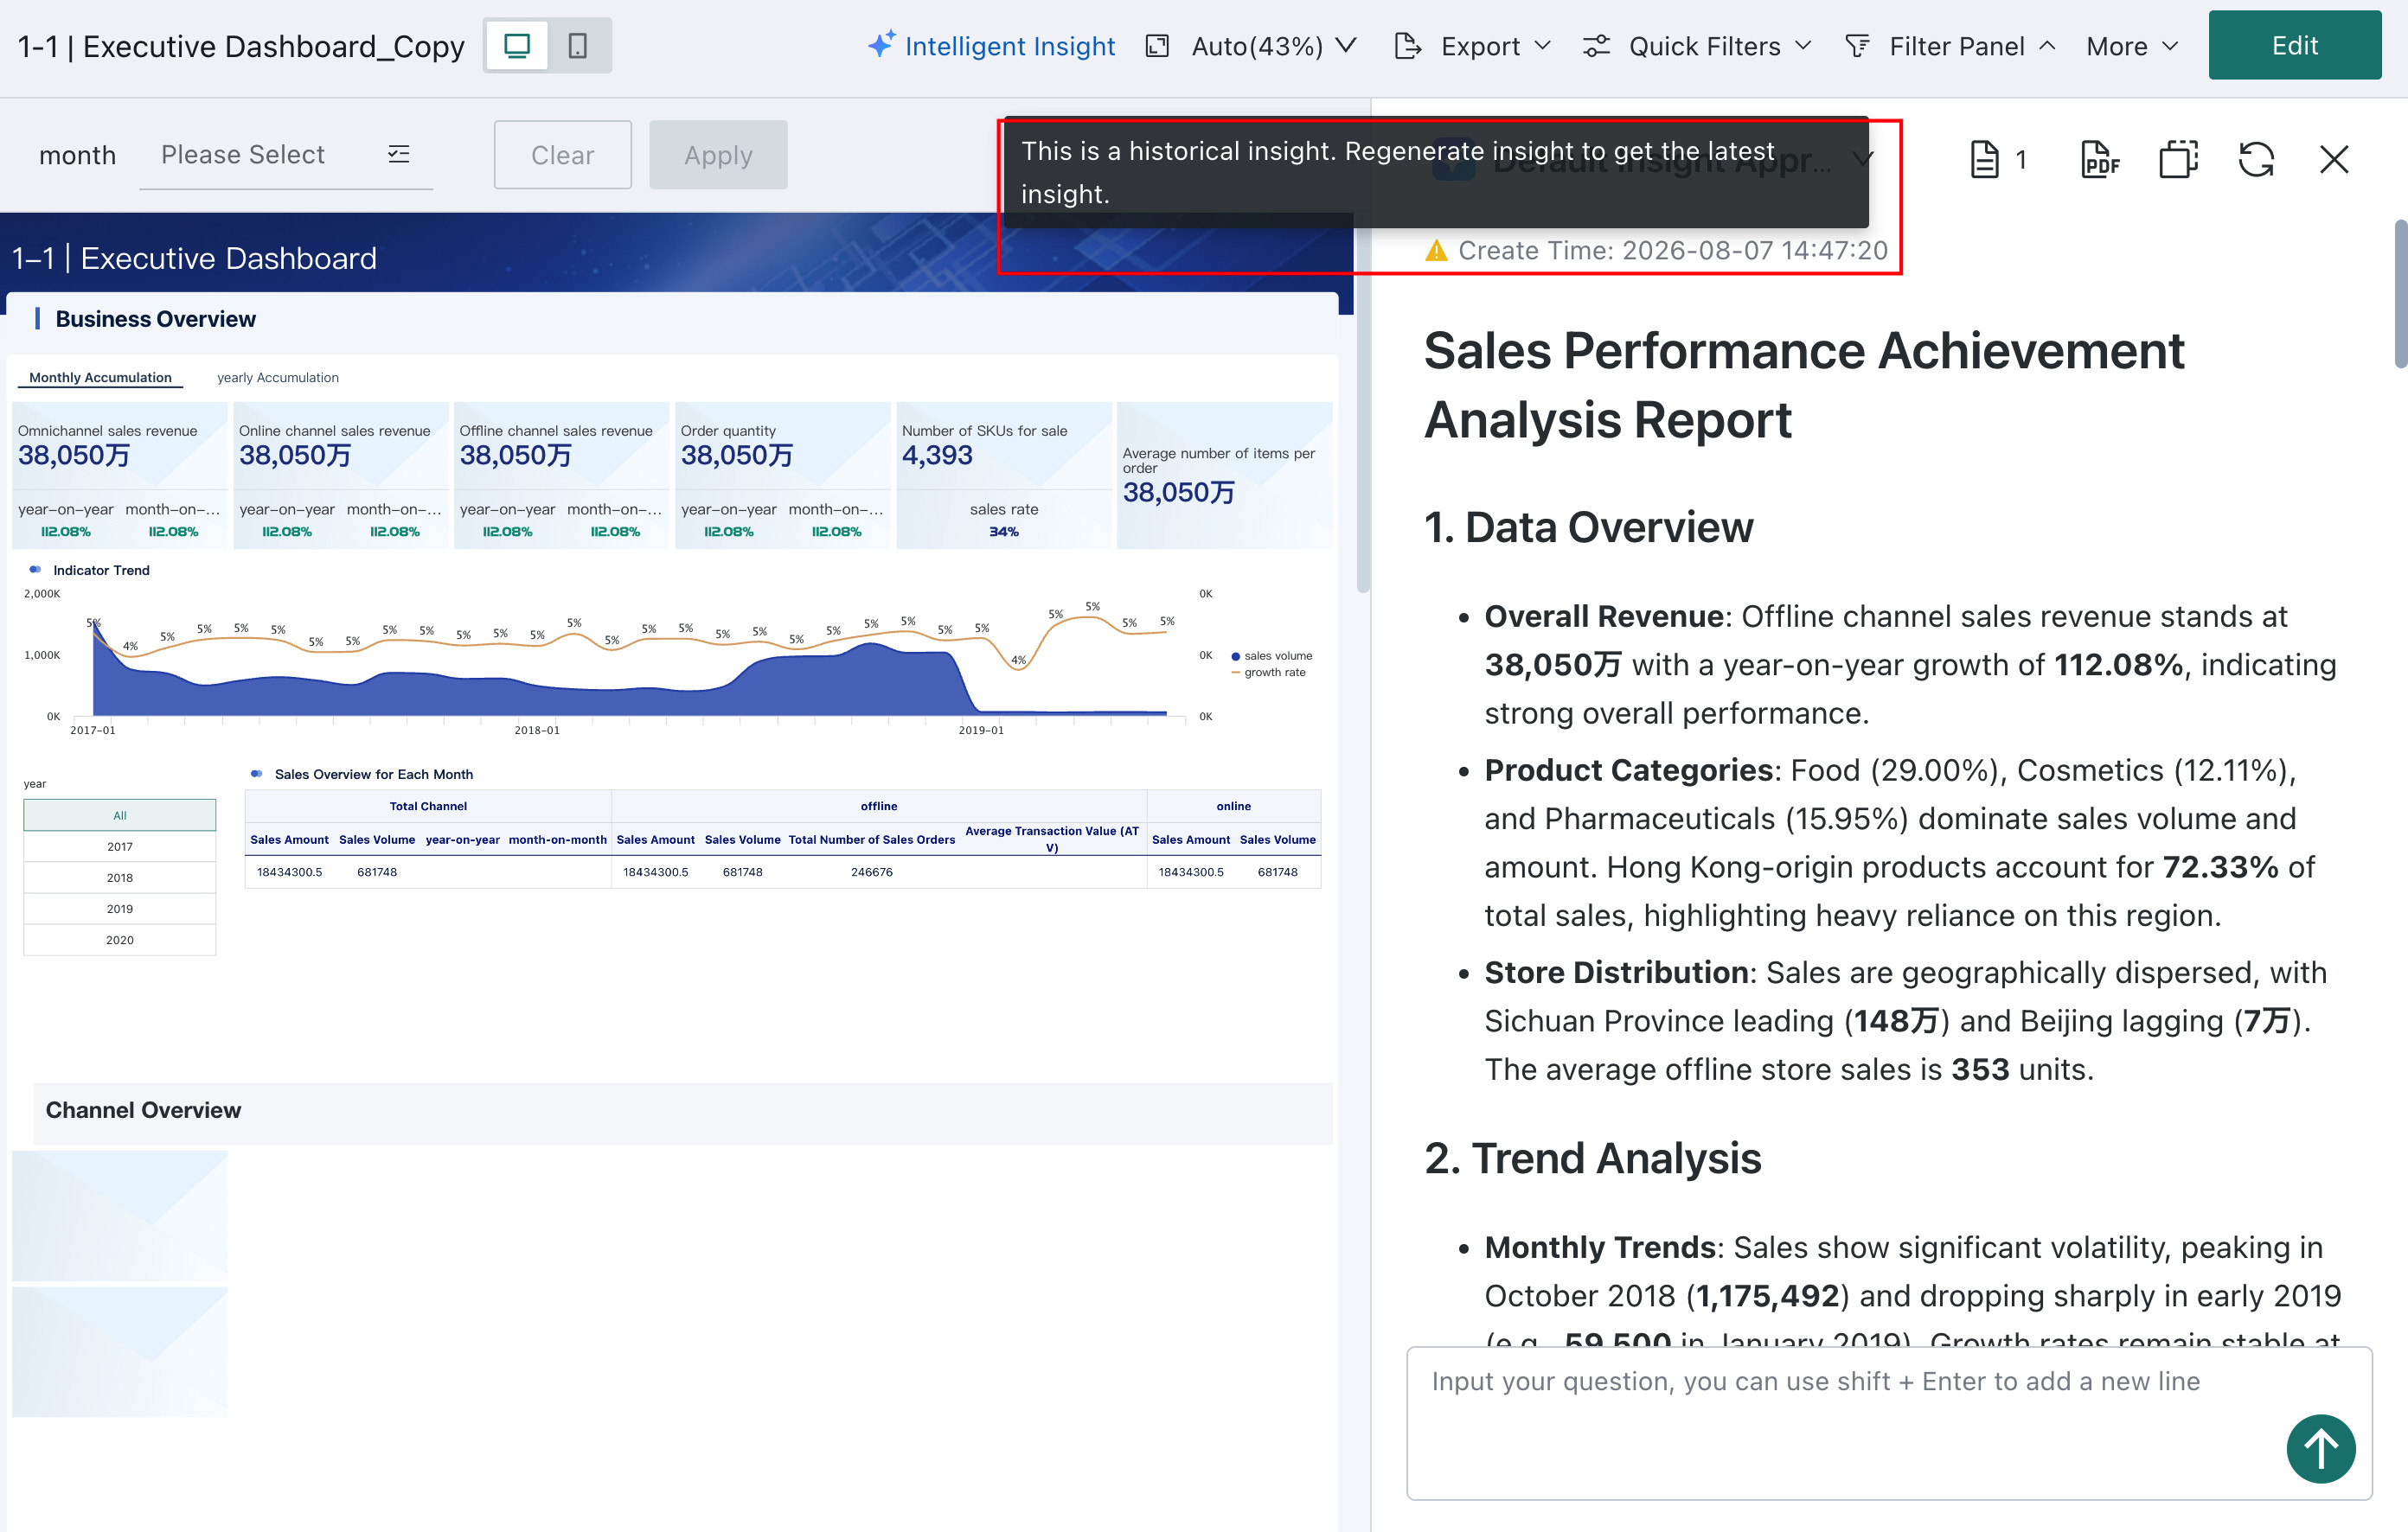Toggle sales volume legend item
The height and width of the screenshot is (1532, 2408).
1271,656
